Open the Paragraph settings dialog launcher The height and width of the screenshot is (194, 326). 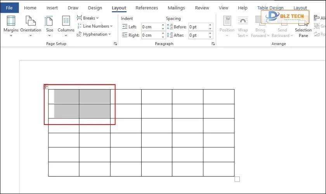coord(213,44)
